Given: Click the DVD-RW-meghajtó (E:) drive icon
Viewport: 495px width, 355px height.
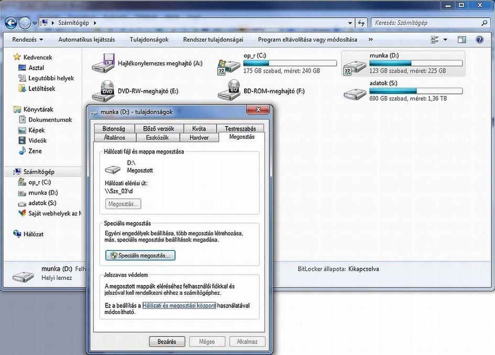Looking at the screenshot, I should [x=103, y=91].
